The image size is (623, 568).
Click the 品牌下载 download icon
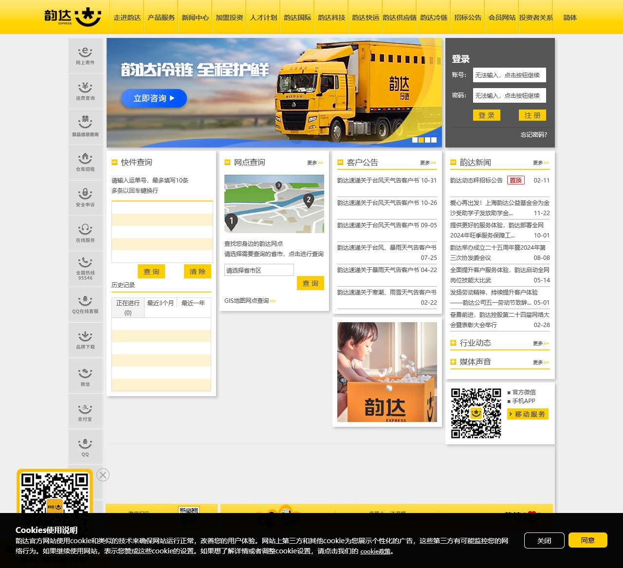click(85, 340)
